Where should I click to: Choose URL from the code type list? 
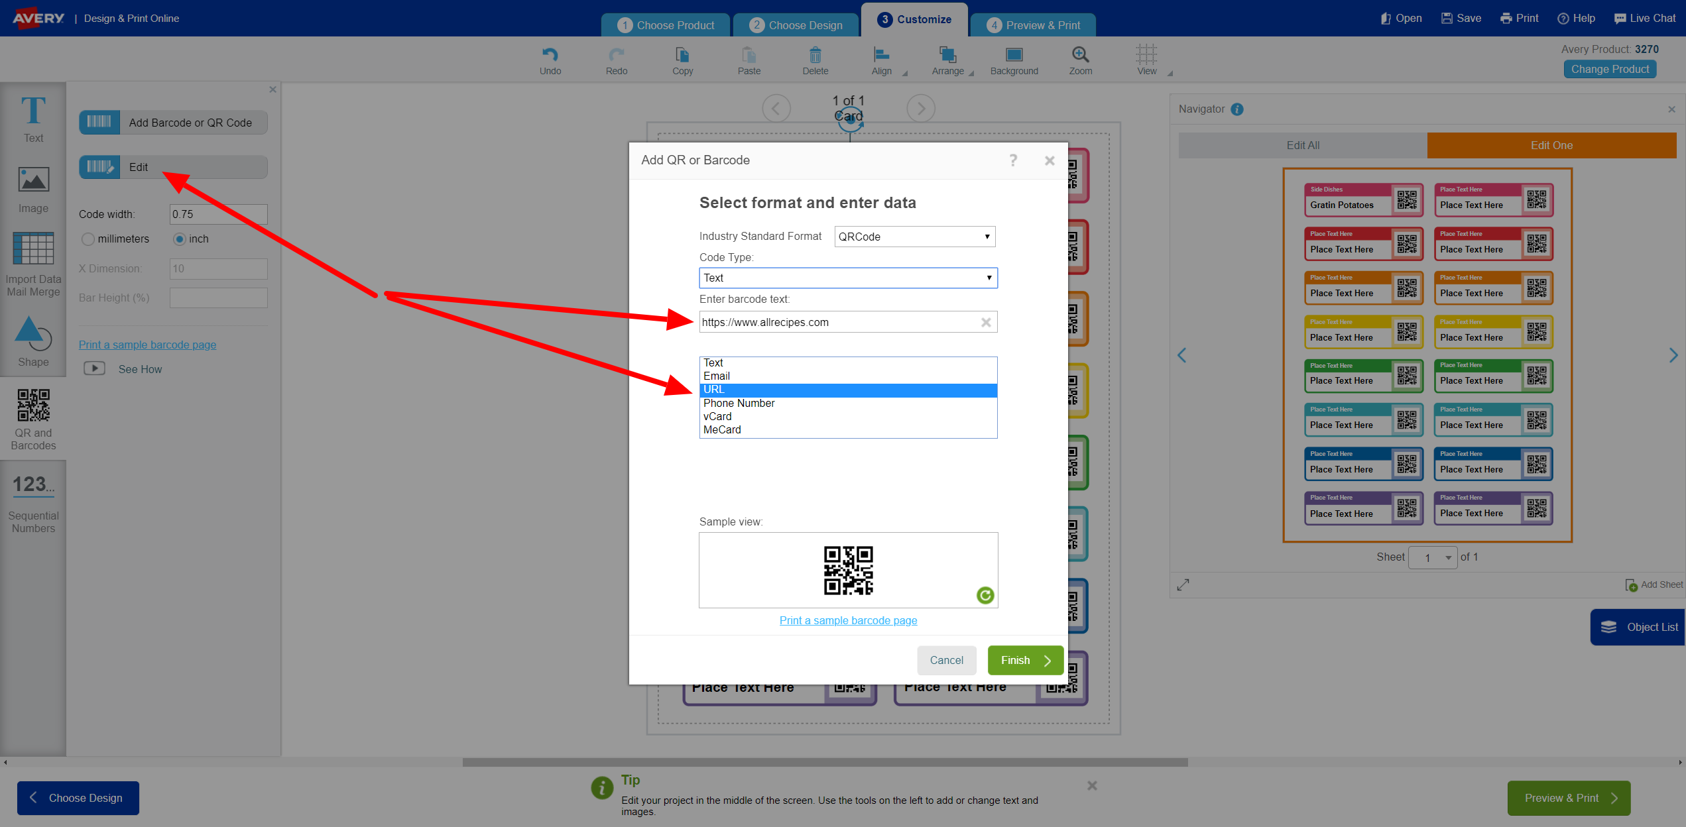click(848, 390)
